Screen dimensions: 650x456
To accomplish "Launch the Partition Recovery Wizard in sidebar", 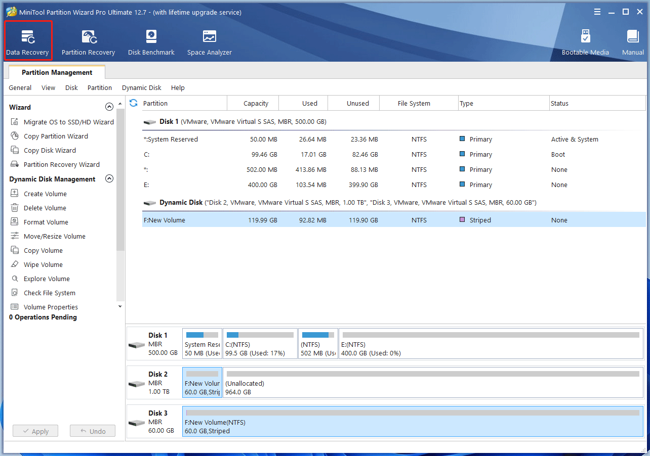I will [x=55, y=164].
